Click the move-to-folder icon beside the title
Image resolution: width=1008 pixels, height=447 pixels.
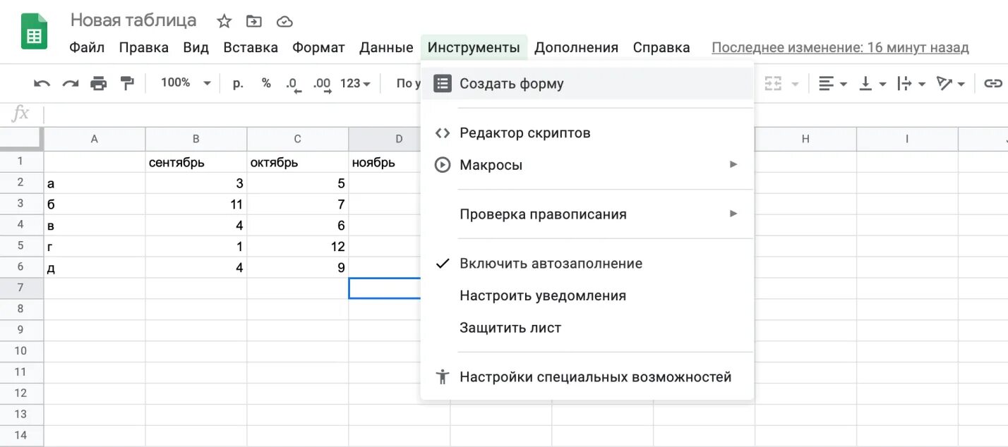(254, 21)
